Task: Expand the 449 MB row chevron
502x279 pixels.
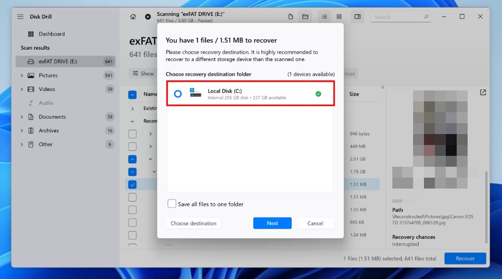Action: coord(151,147)
